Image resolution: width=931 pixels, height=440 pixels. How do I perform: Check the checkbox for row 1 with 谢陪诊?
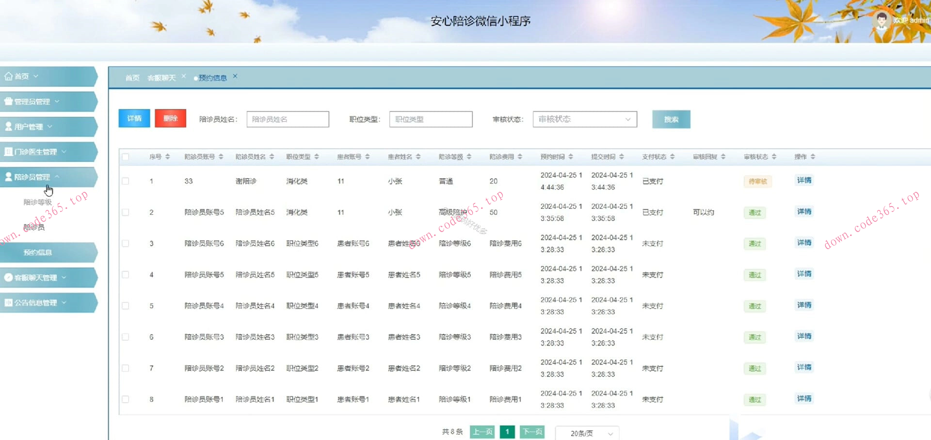click(126, 181)
